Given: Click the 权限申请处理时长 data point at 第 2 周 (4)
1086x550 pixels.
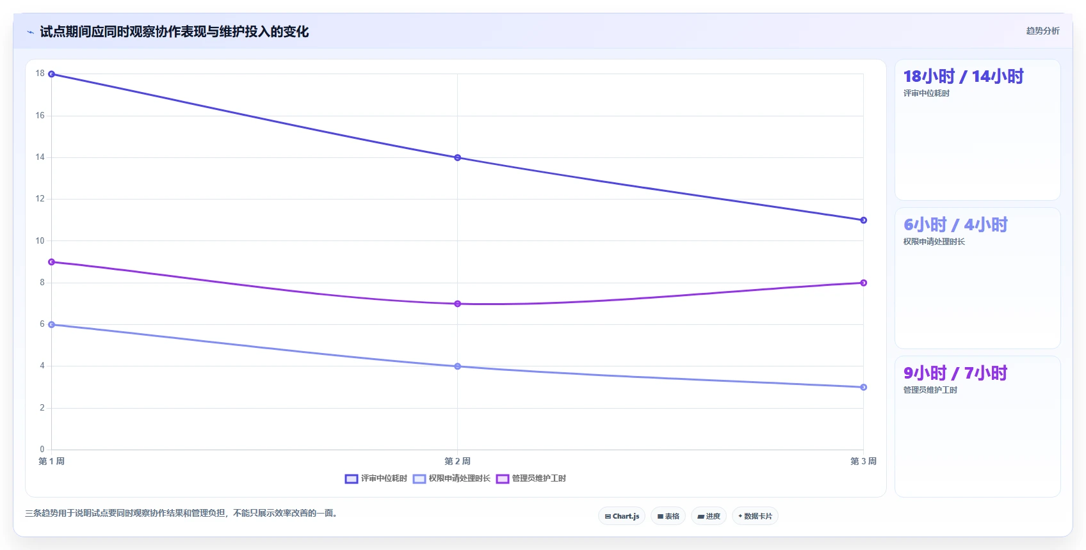Looking at the screenshot, I should 457,366.
